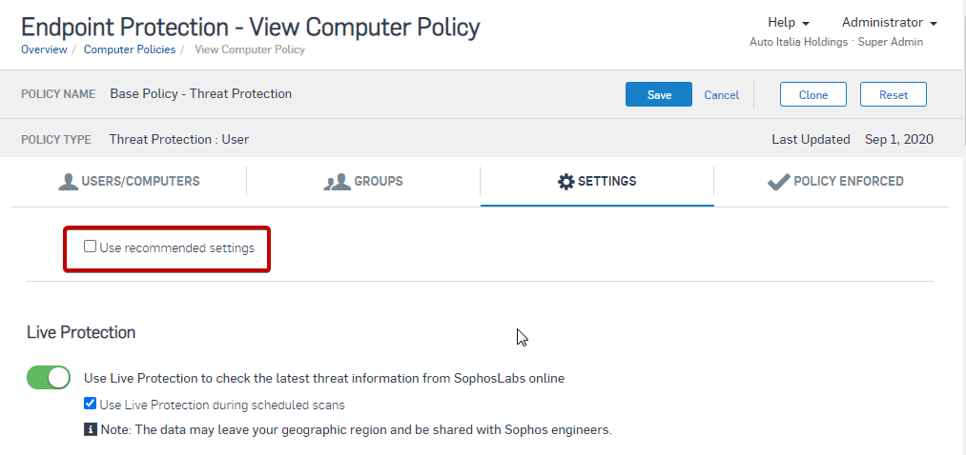This screenshot has width=966, height=455.
Task: Uncheck Live Protection during scheduled scans
Action: click(91, 404)
